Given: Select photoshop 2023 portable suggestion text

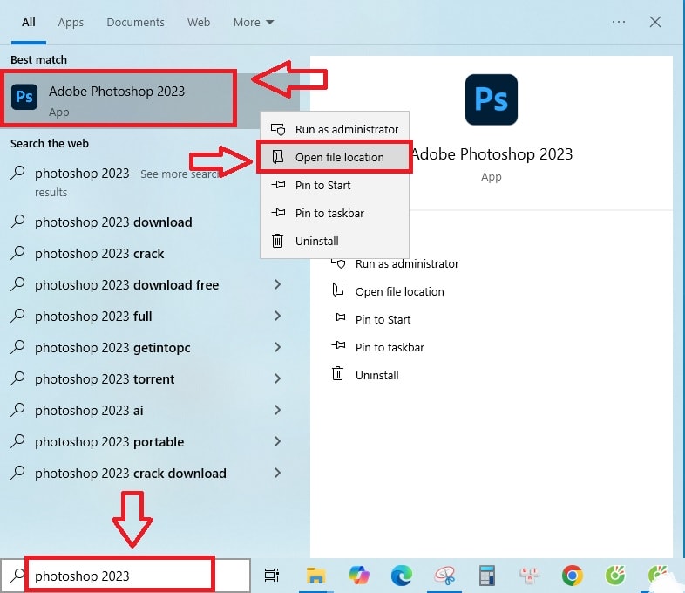Looking at the screenshot, I should click(109, 442).
